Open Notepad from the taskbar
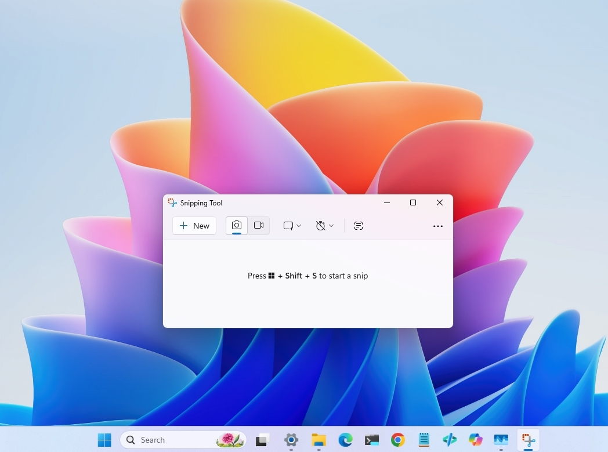The image size is (608, 452). pyautogui.click(x=424, y=440)
